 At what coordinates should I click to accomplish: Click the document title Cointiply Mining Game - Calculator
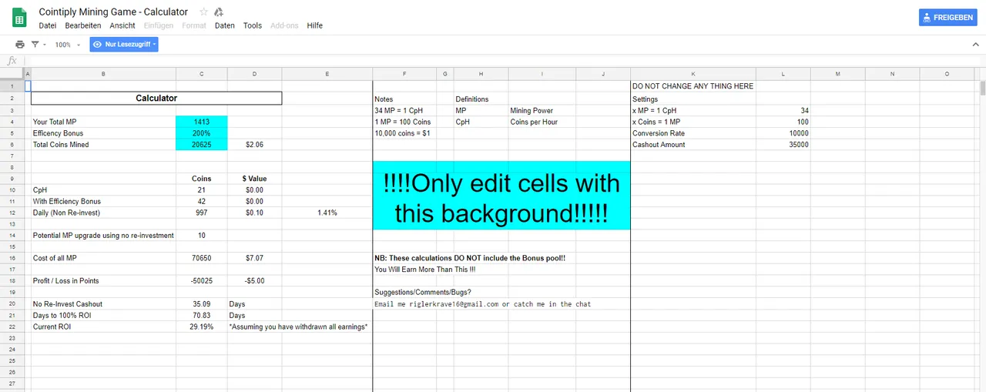pyautogui.click(x=113, y=12)
